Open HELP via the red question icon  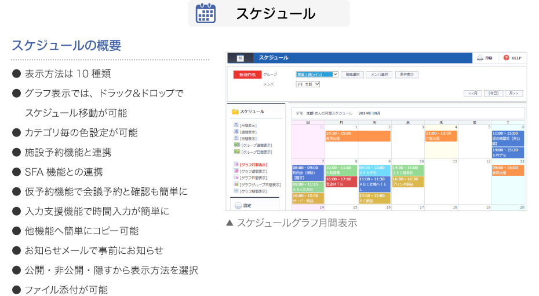tap(506, 58)
